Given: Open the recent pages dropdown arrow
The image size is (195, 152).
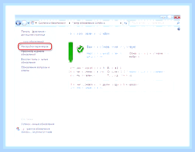Looking at the screenshot, I should [28, 23].
